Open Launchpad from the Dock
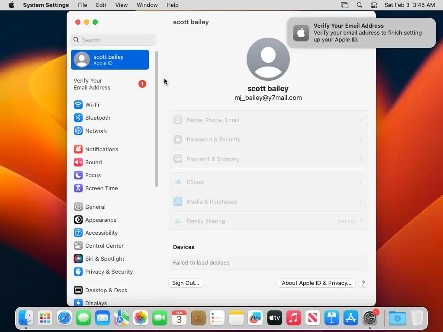 click(x=45, y=318)
